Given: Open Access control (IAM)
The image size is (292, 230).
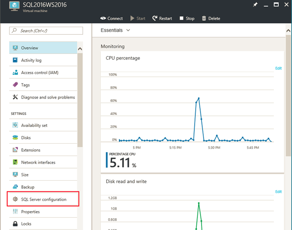Looking at the screenshot, I should pos(43,72).
